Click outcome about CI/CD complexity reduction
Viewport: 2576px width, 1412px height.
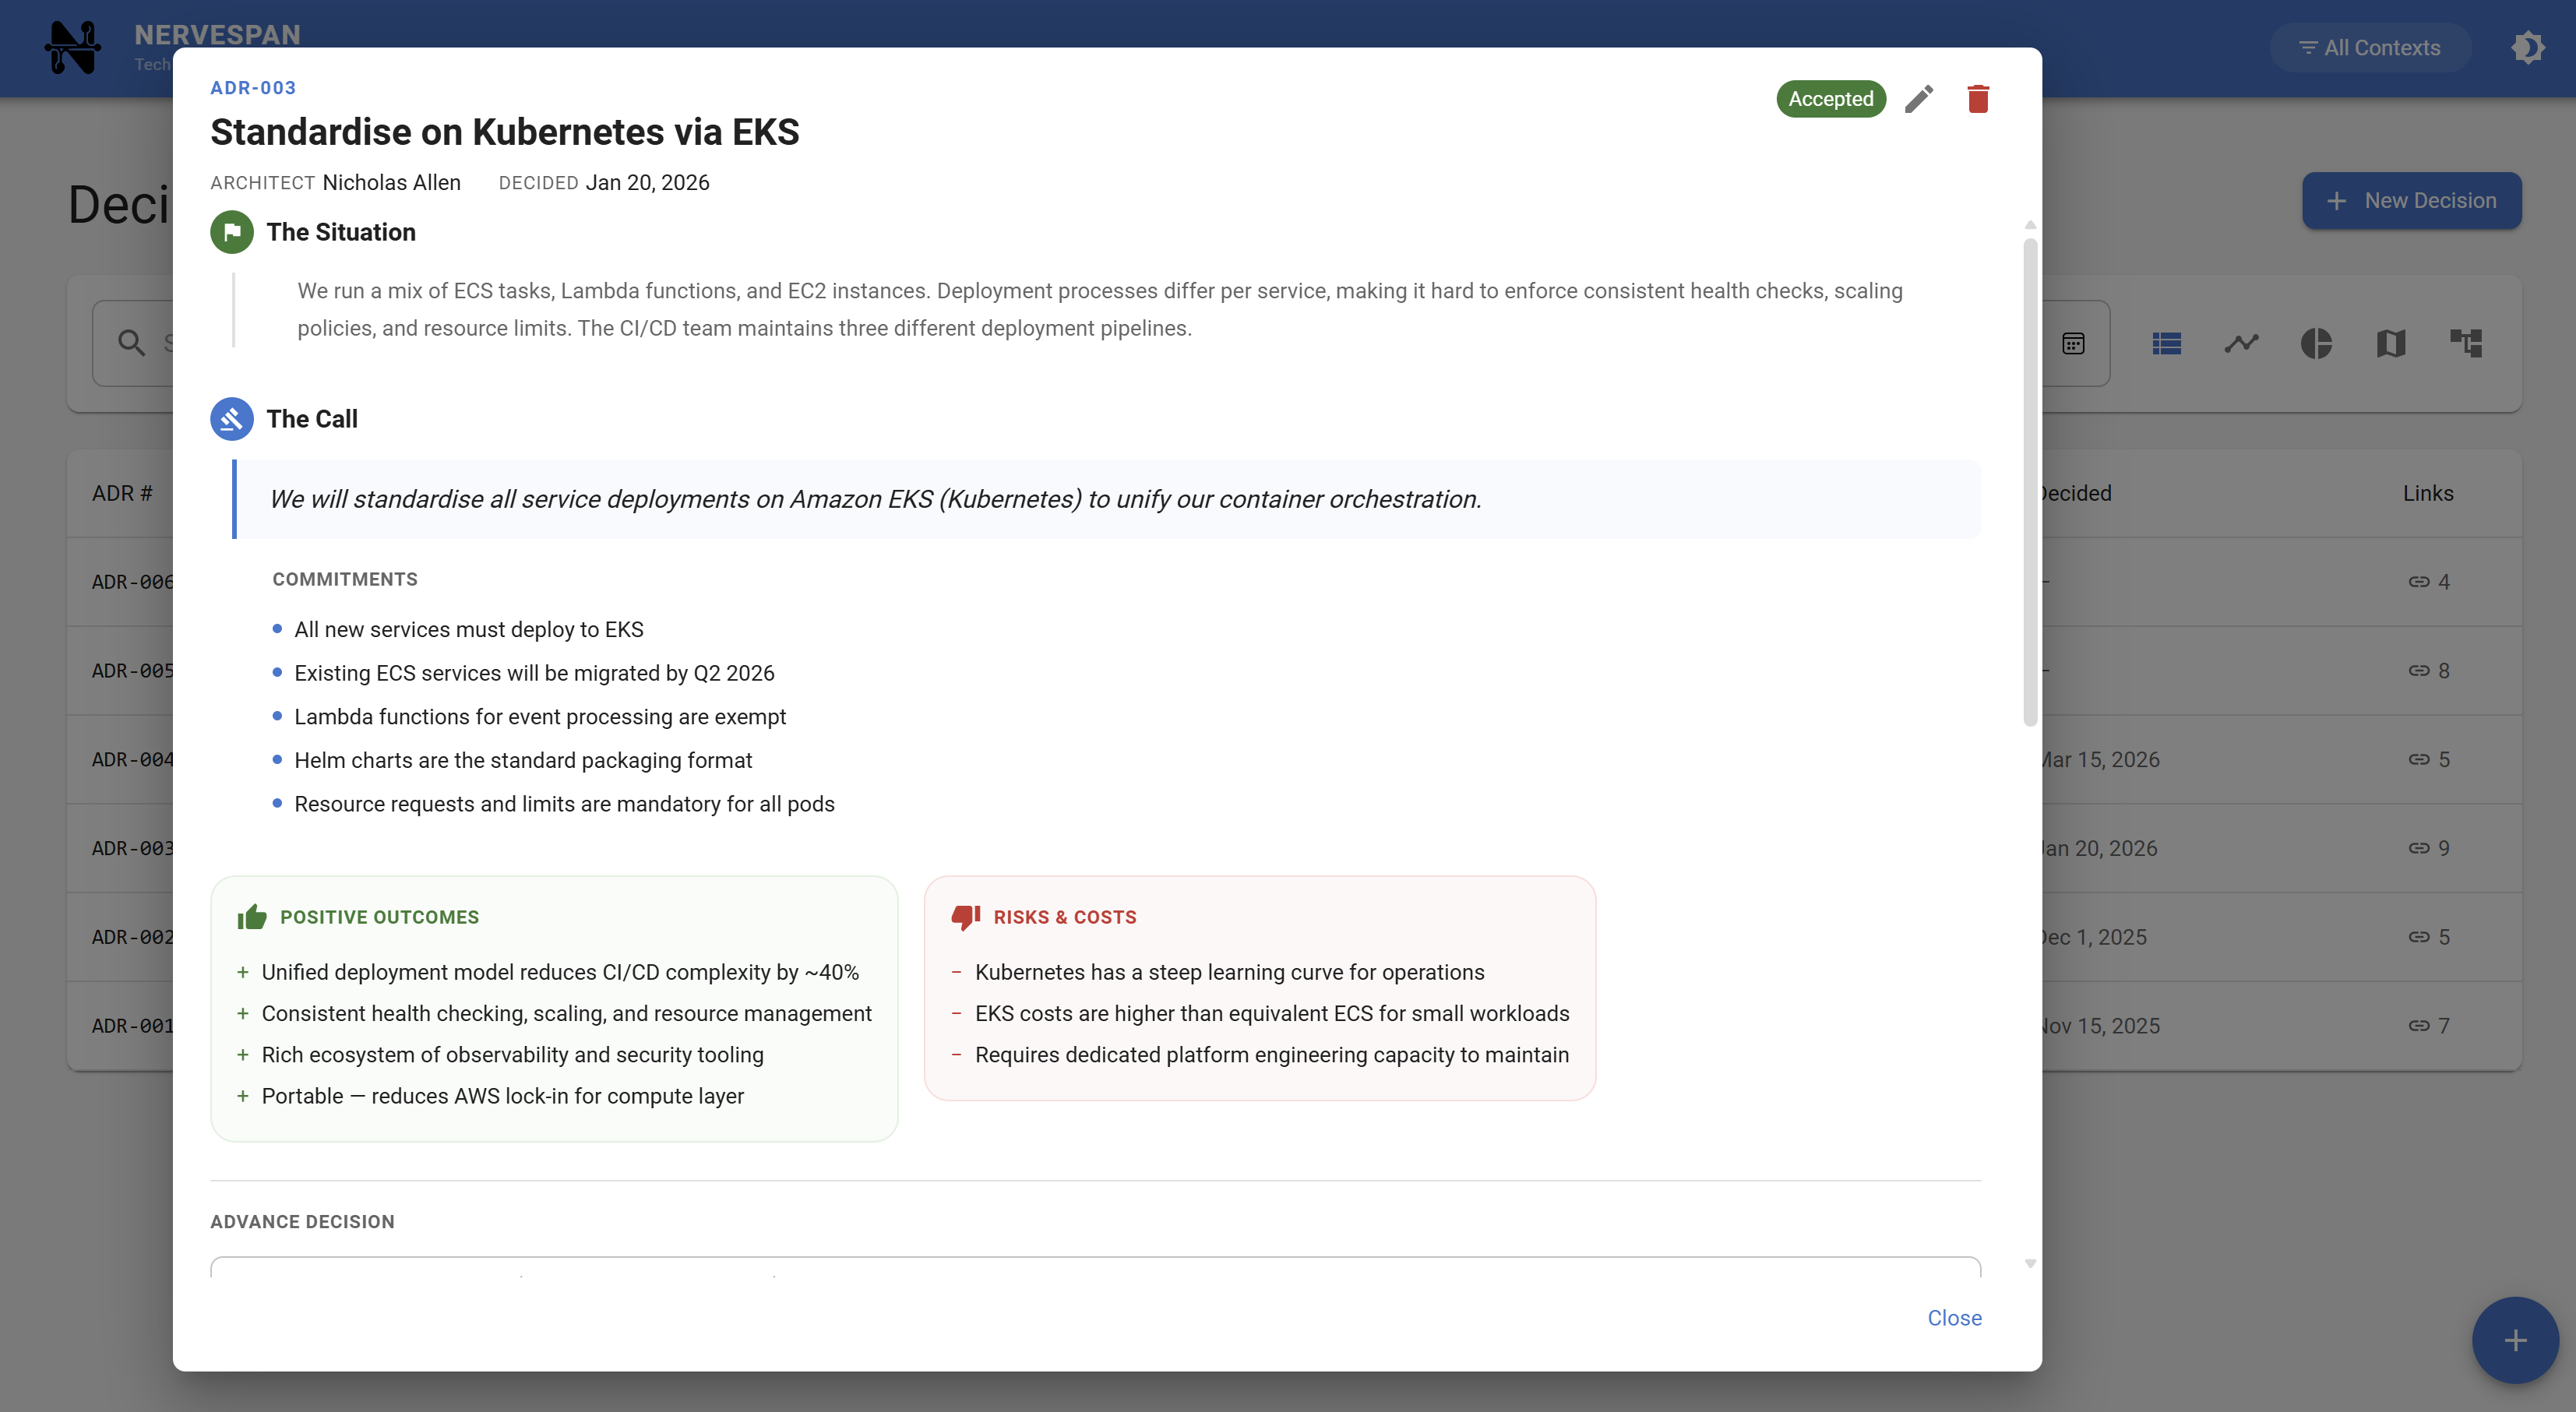tap(560, 972)
